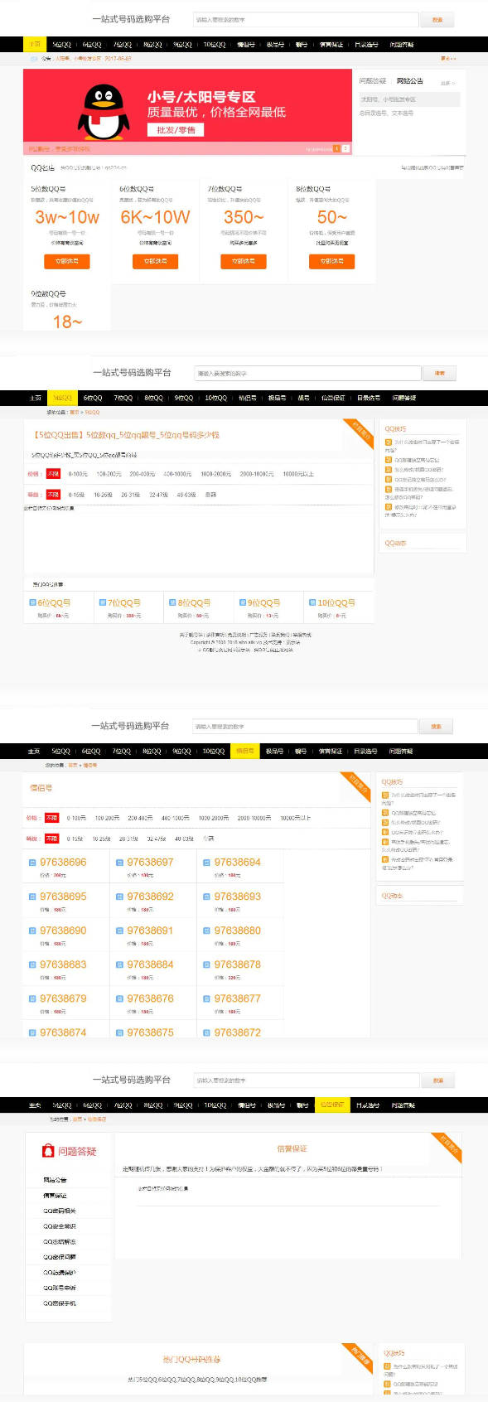Screen dimensions: 488x1402
Task: Click the announcement speaker icon under top navigation
Action: pos(34,59)
